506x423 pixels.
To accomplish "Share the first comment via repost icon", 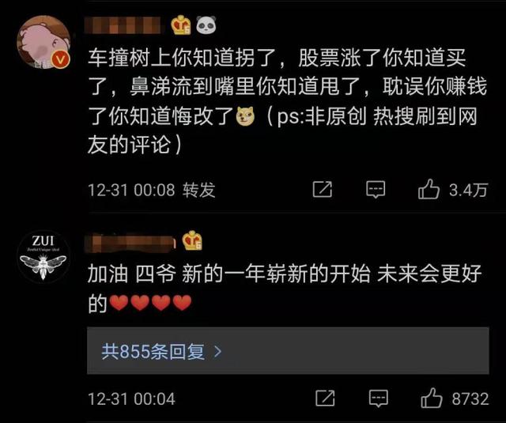I will tap(323, 190).
